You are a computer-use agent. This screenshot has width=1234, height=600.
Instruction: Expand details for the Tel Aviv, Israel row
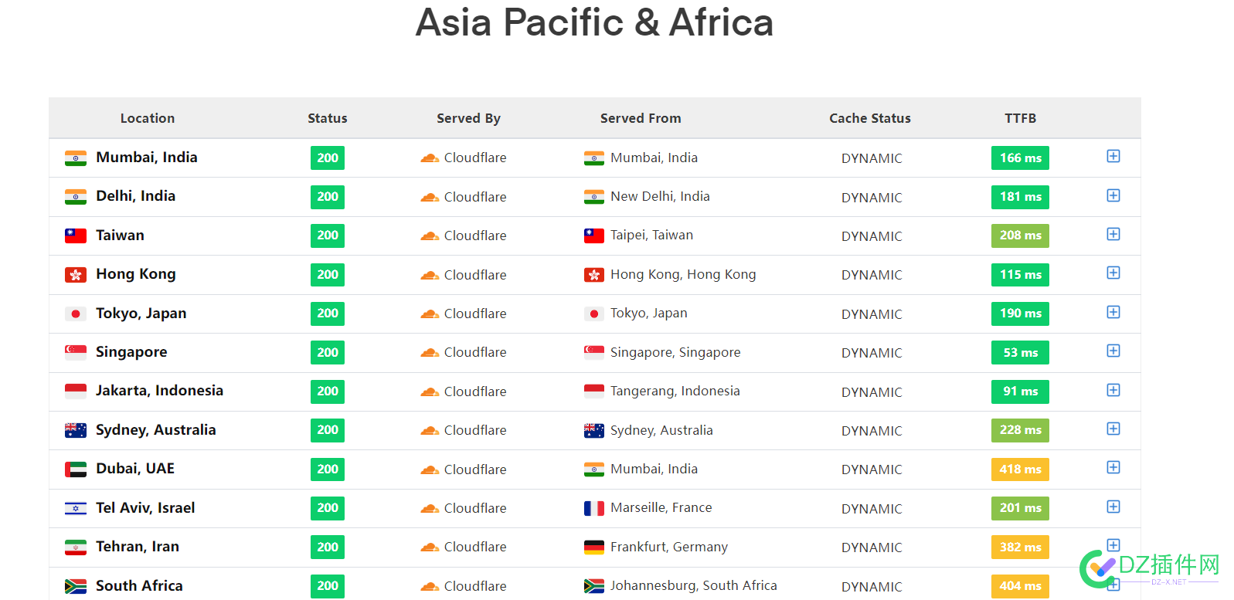(1113, 507)
